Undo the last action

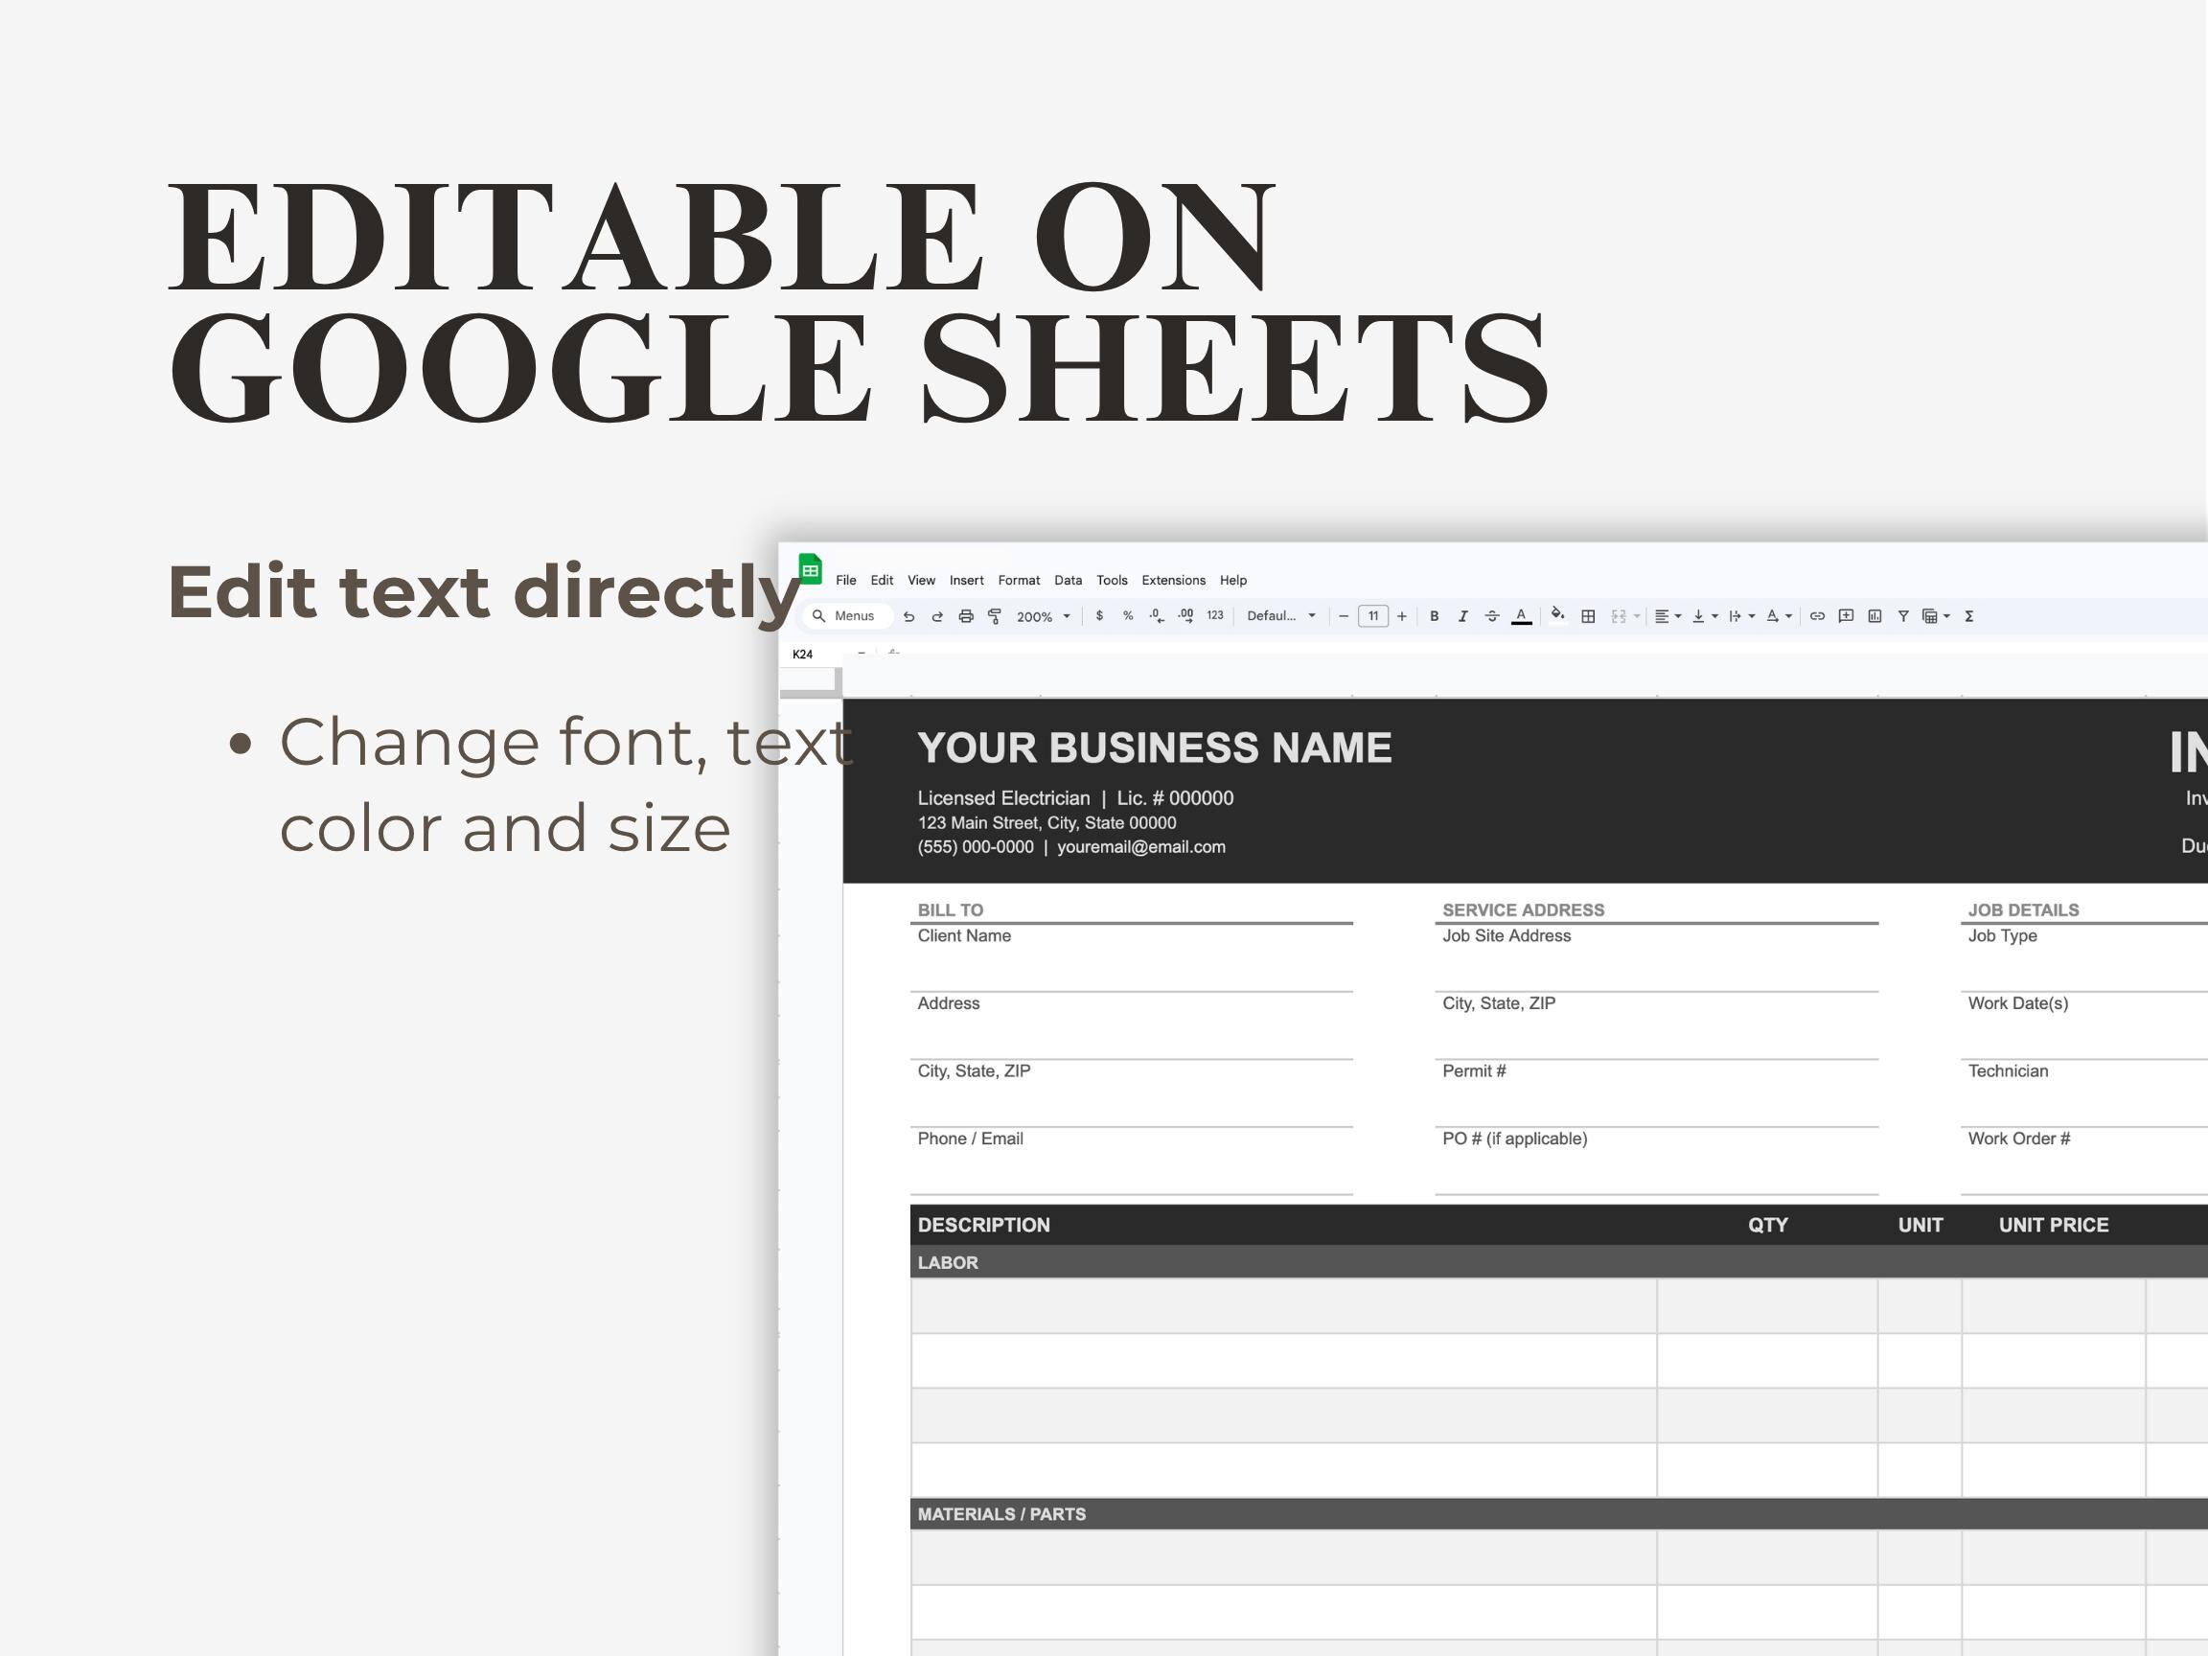point(908,617)
